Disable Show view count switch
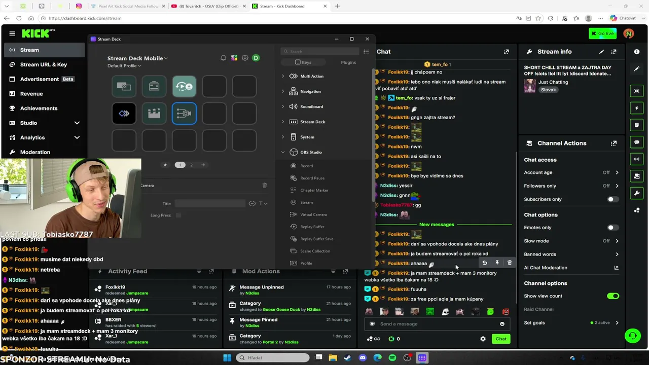The image size is (649, 365). tap(613, 296)
